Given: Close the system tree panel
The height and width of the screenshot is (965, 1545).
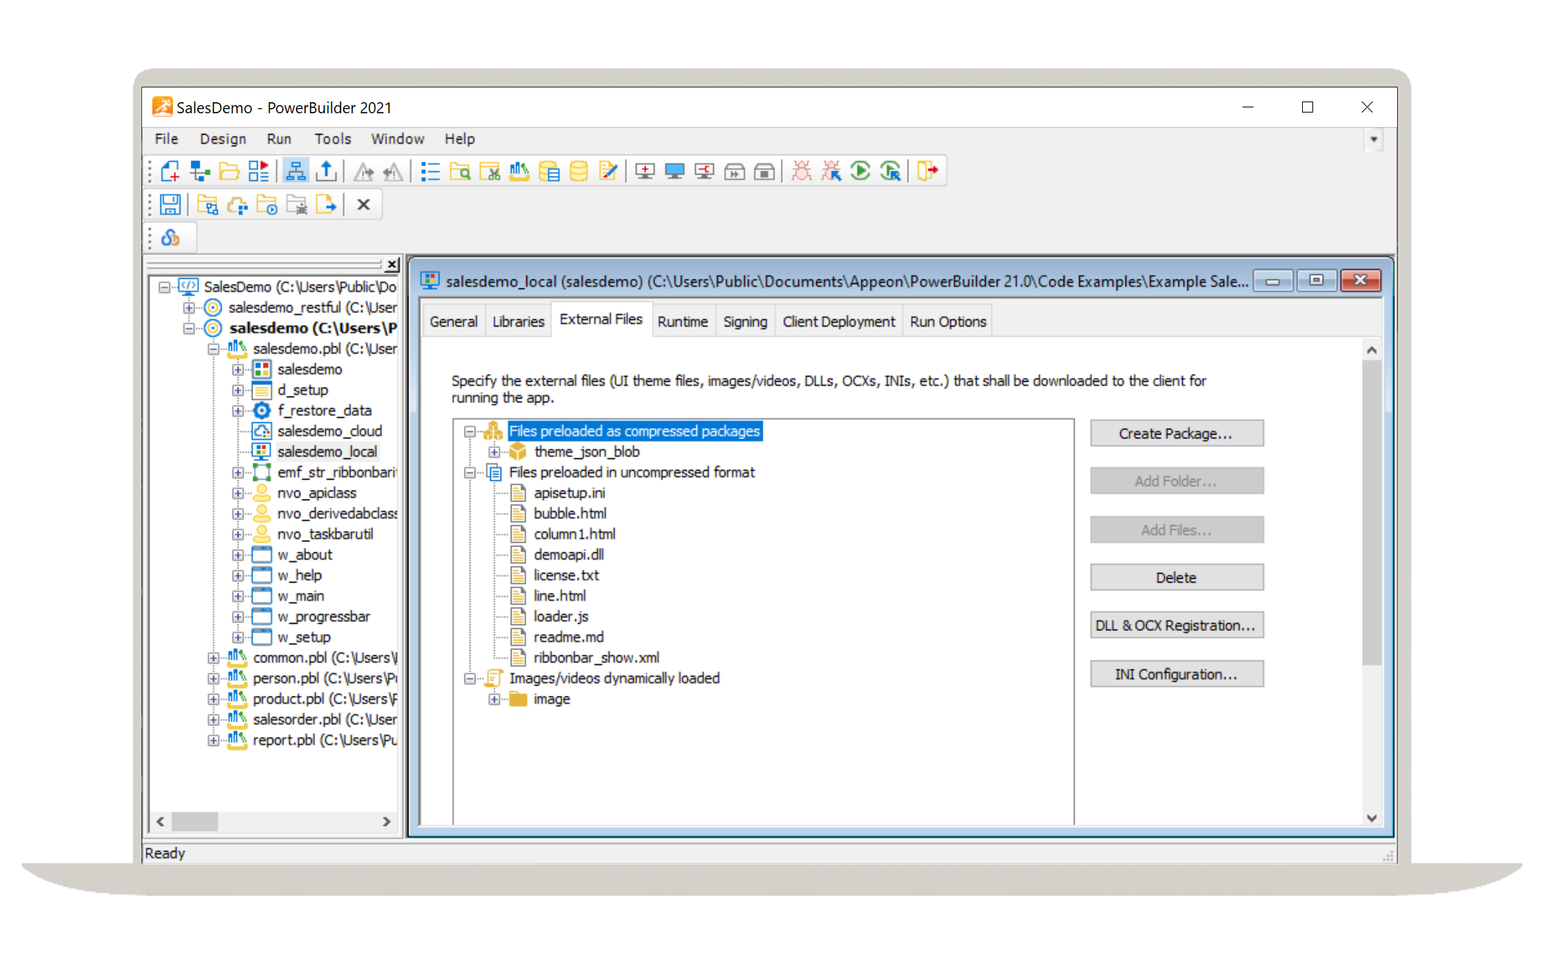Looking at the screenshot, I should (392, 264).
